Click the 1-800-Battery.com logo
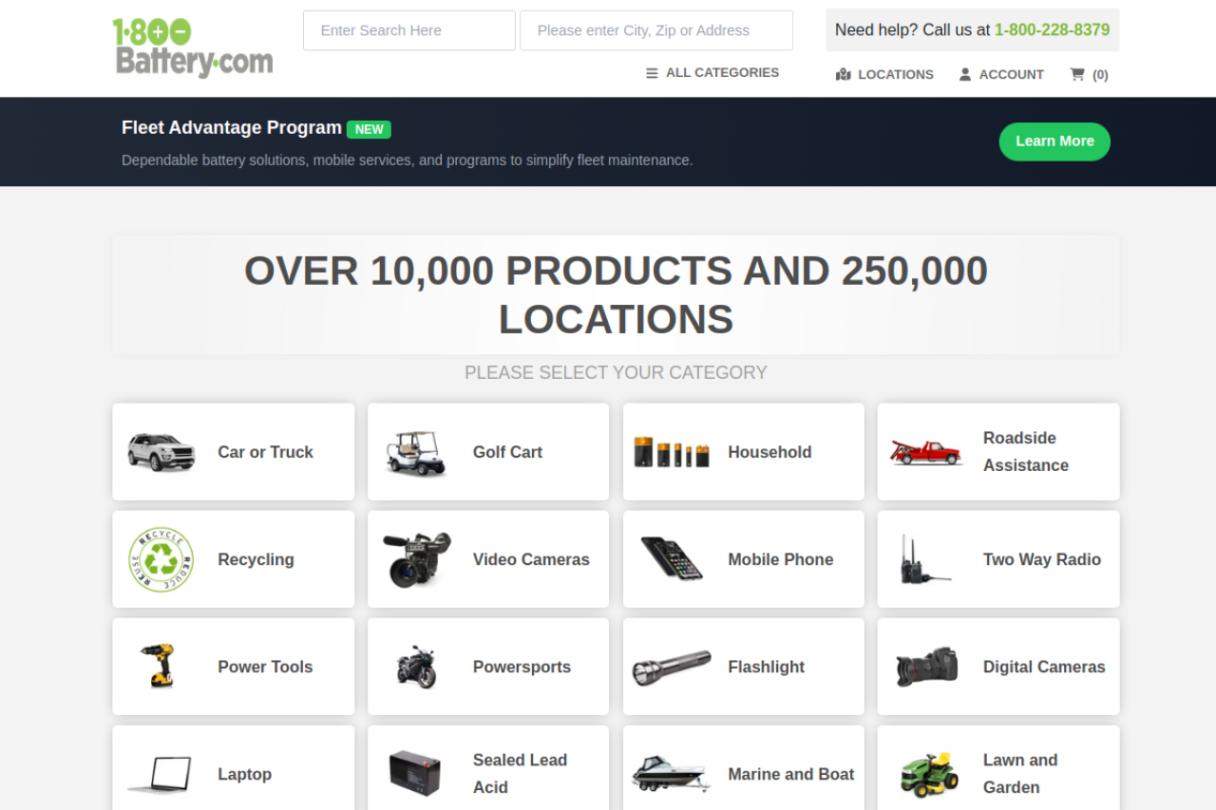The height and width of the screenshot is (810, 1216). (x=193, y=47)
